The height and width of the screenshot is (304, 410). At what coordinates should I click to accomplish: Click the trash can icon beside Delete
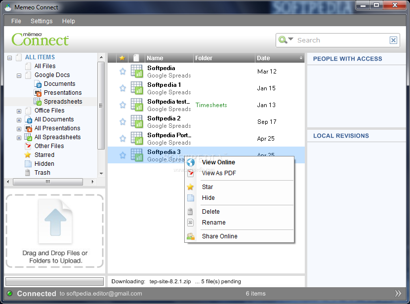point(190,211)
